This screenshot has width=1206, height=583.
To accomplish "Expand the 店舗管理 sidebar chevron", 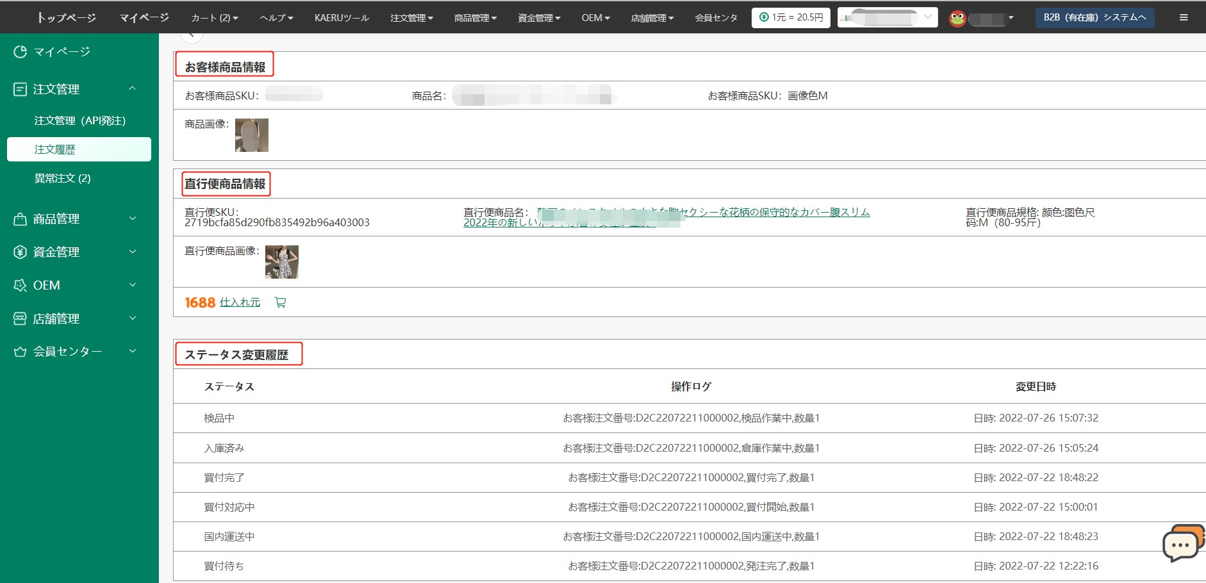I will (x=133, y=318).
